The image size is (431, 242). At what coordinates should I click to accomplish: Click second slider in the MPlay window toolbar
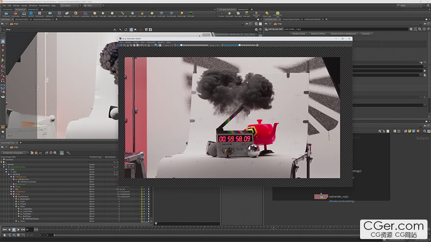[240, 45]
